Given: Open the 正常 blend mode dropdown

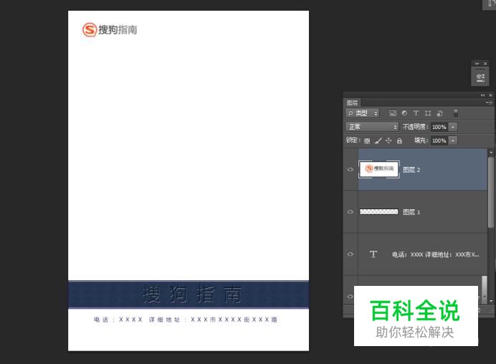Looking at the screenshot, I should coord(372,127).
